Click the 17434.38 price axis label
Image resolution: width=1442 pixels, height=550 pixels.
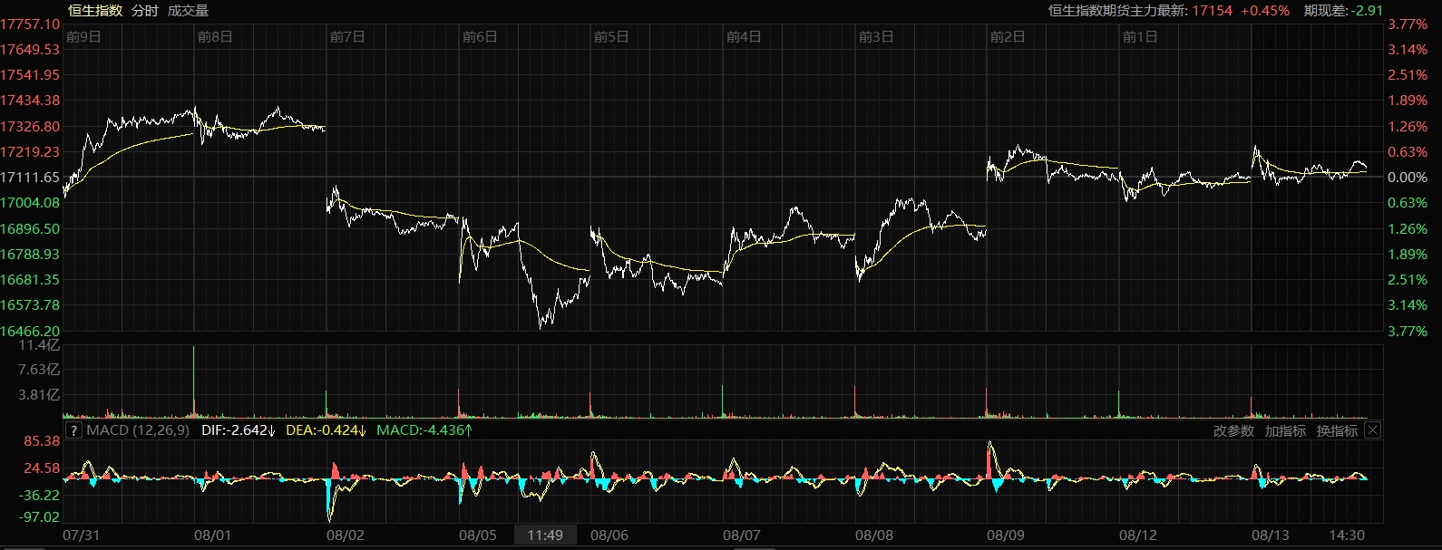pyautogui.click(x=30, y=101)
